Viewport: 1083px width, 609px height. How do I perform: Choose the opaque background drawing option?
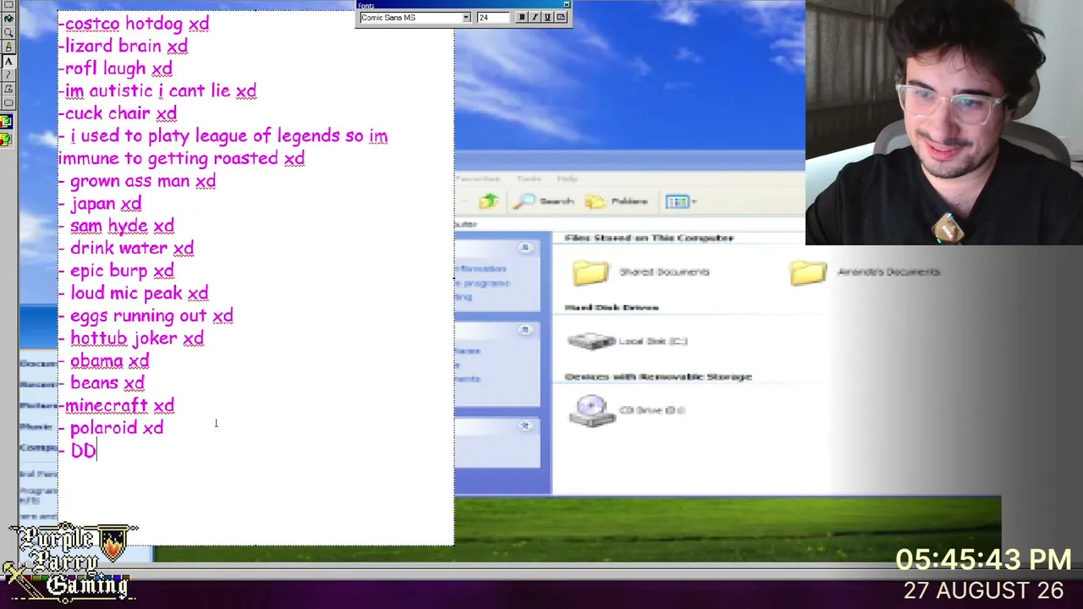coord(7,122)
